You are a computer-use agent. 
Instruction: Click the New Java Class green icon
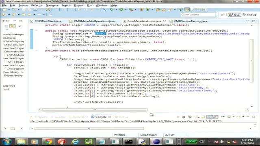pyautogui.click(x=147, y=10)
